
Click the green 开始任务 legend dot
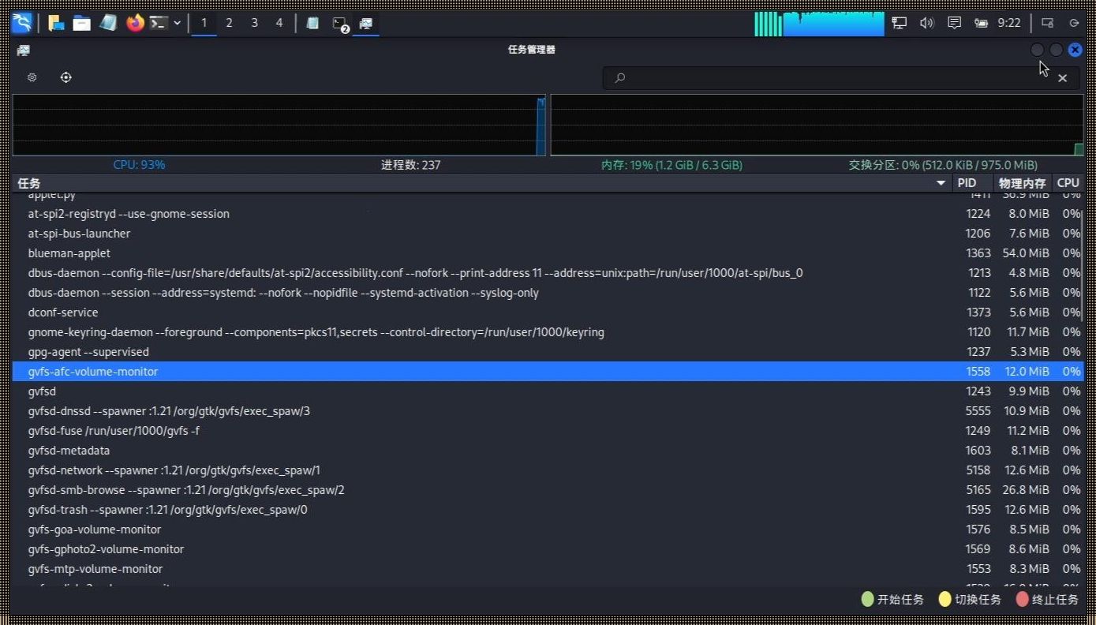[x=868, y=600]
